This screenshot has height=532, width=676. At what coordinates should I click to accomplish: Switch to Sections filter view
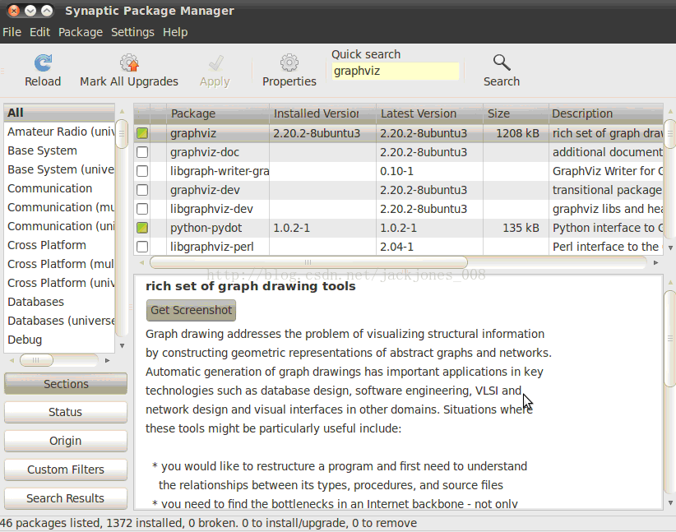[66, 384]
